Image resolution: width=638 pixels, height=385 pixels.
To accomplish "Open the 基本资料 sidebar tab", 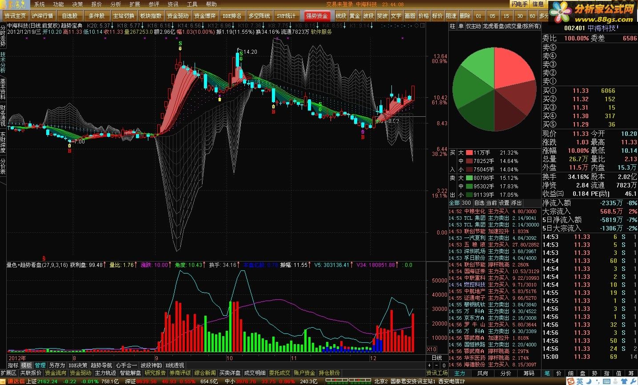I will pyautogui.click(x=3, y=89).
